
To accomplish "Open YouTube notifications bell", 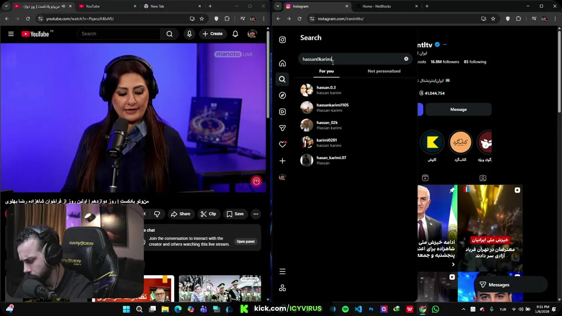I will (x=235, y=34).
